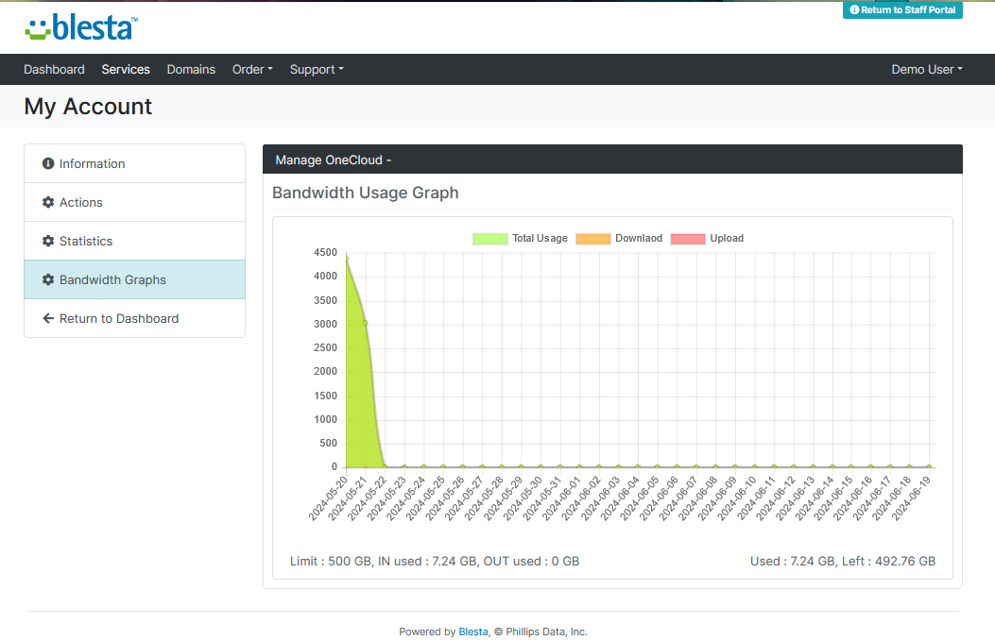Select Actions in the sidebar
Viewport: 995px width, 640px height.
pos(134,202)
